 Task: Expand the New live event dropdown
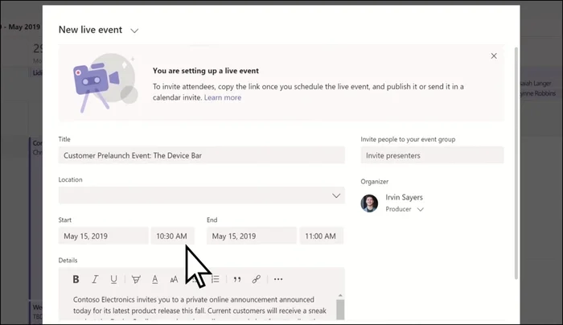(x=134, y=31)
